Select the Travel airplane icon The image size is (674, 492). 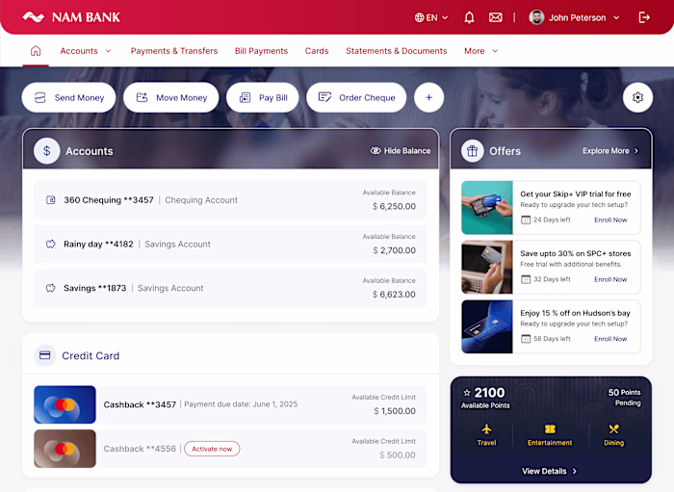[486, 428]
